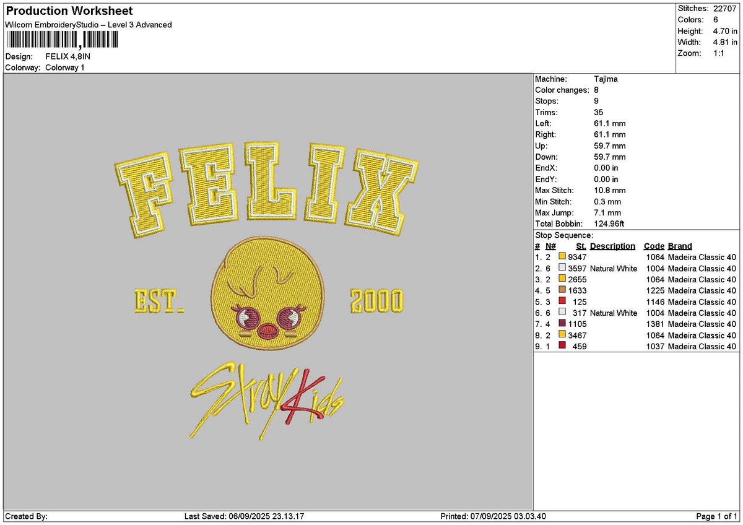
Task: Click code '1225' in stop 4
Action: pyautogui.click(x=655, y=290)
